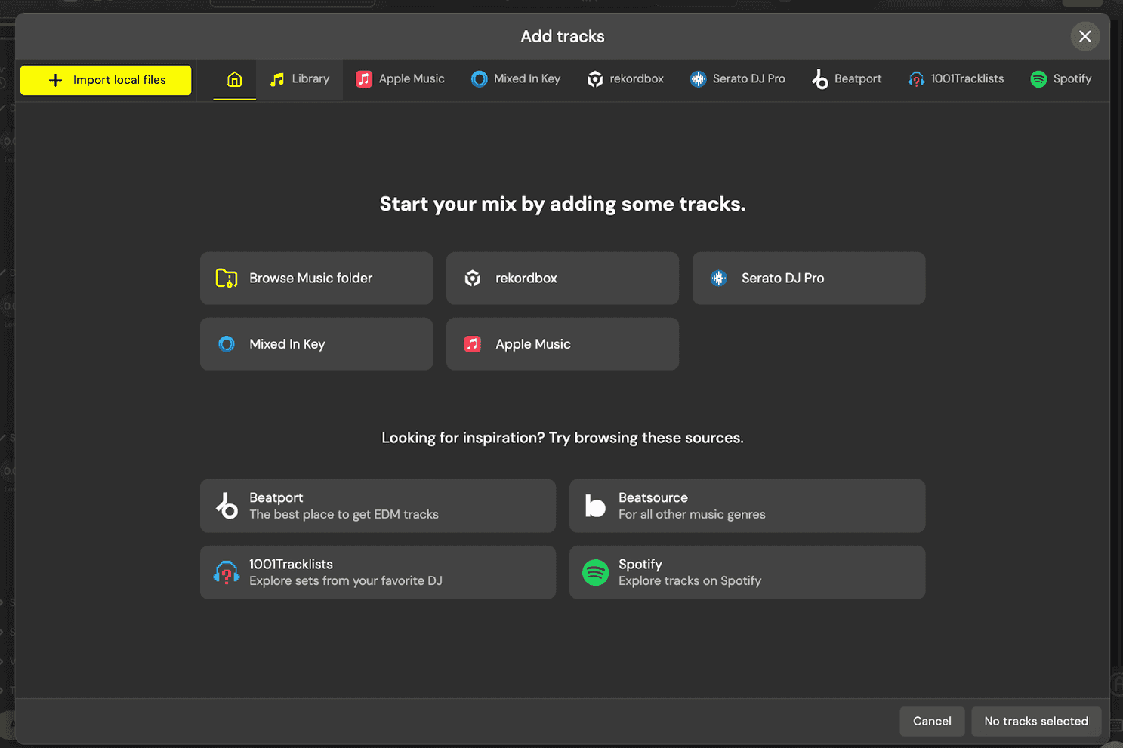Click the Mixed In Key tab ring icon

(x=480, y=79)
